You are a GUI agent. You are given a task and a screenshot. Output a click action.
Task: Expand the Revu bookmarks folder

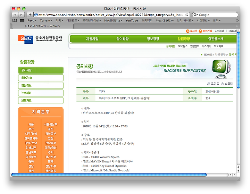pyautogui.click(x=32, y=20)
